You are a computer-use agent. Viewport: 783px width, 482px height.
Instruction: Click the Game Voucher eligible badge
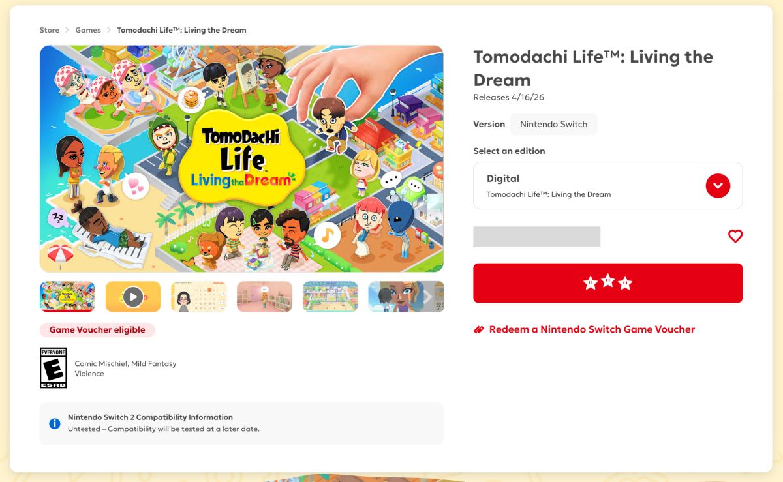(x=97, y=329)
